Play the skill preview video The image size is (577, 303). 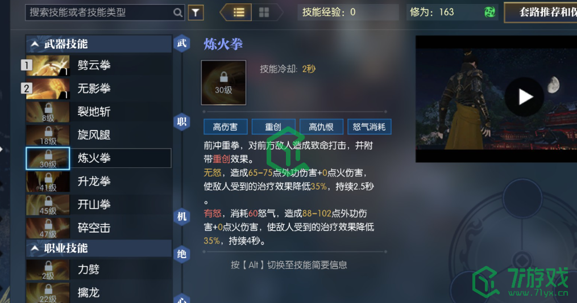[x=524, y=97]
